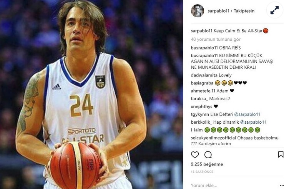Open more options dots beside comment field
The image size is (284, 189).
[x=282, y=186]
